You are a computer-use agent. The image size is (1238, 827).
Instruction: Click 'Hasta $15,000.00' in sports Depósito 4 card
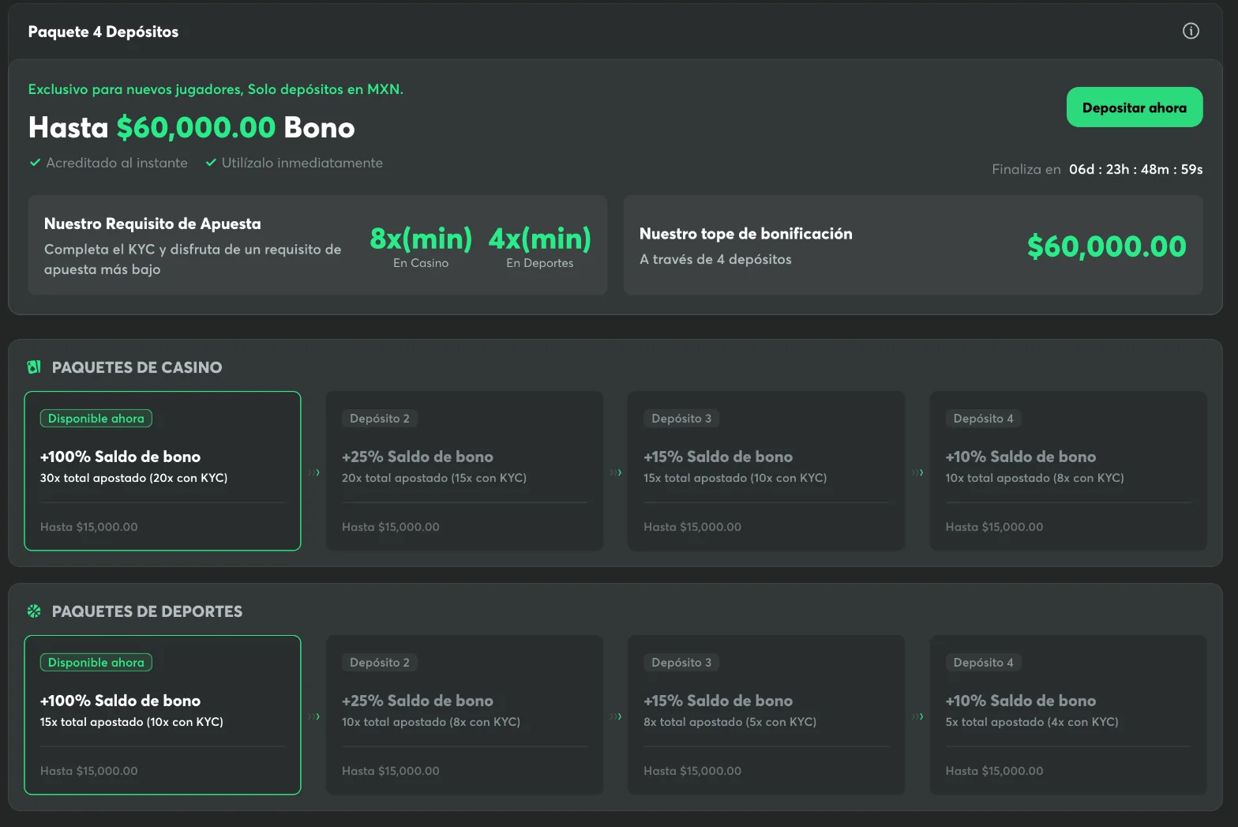[x=995, y=771]
